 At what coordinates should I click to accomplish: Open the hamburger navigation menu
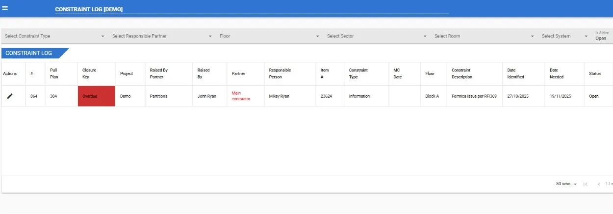[x=5, y=8]
